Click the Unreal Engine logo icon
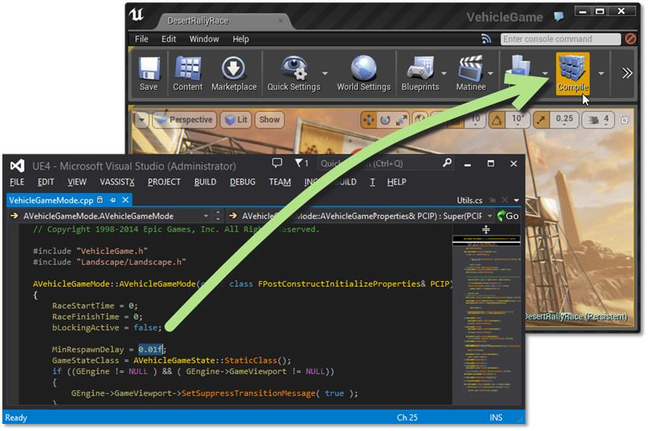The image size is (648, 431). pos(137,14)
